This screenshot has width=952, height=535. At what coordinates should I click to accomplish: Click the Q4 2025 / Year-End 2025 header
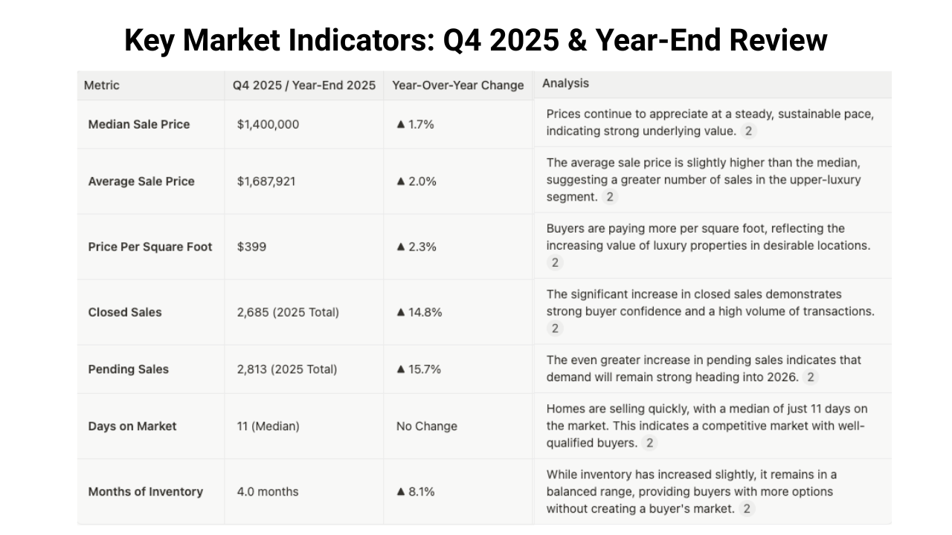(304, 85)
